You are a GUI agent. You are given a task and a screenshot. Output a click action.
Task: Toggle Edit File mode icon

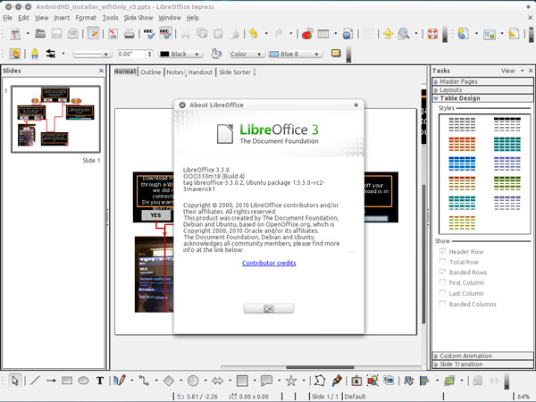(93, 34)
